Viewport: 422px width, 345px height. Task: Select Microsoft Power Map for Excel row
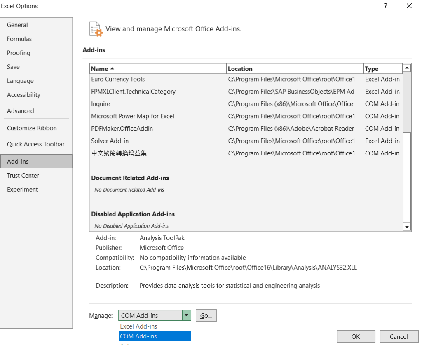point(246,116)
